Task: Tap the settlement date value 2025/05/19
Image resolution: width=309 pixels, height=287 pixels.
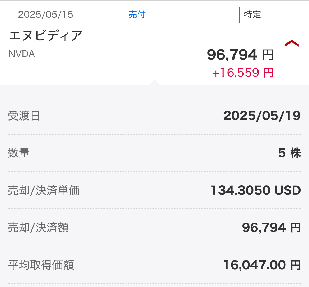Action: tap(262, 116)
